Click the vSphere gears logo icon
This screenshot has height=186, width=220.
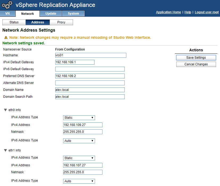(7, 5)
